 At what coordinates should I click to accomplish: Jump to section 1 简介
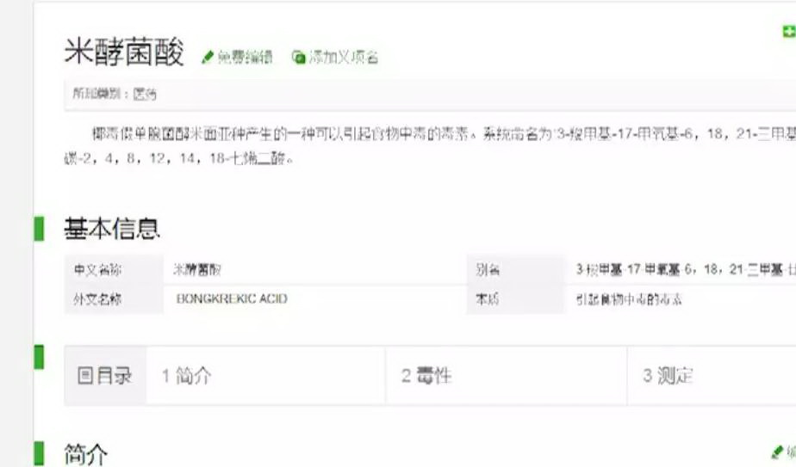tap(186, 376)
